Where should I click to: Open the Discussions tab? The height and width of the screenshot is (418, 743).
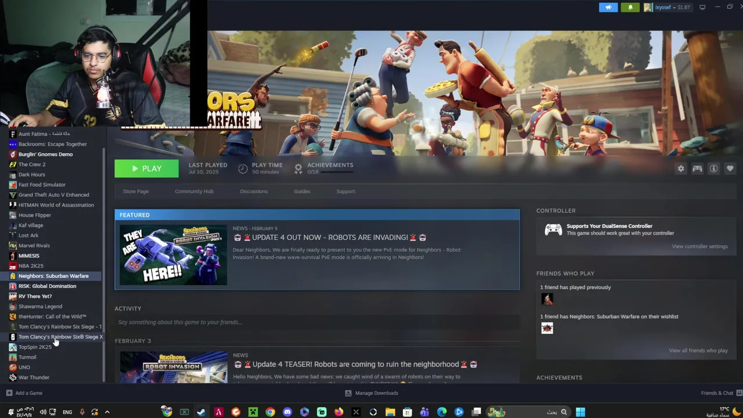tap(254, 191)
